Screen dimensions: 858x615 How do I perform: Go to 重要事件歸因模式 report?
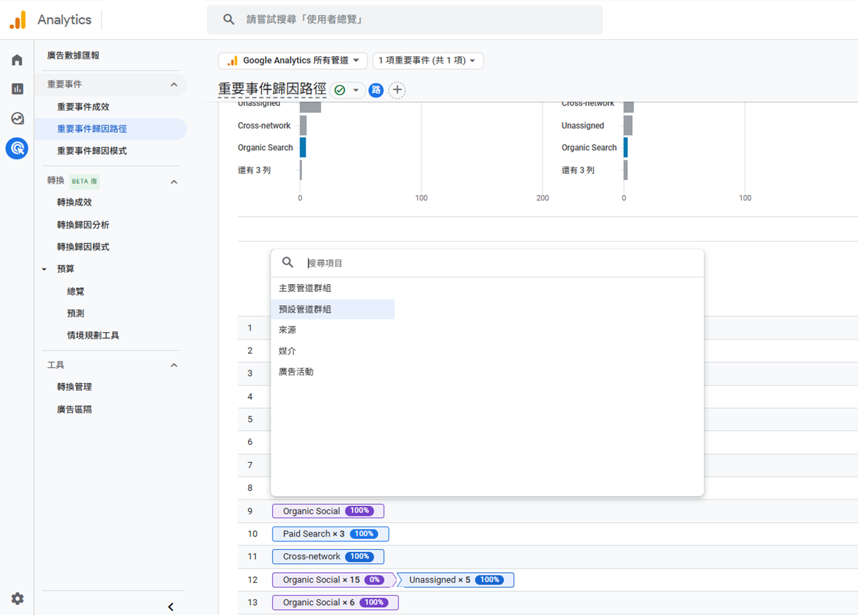click(92, 151)
